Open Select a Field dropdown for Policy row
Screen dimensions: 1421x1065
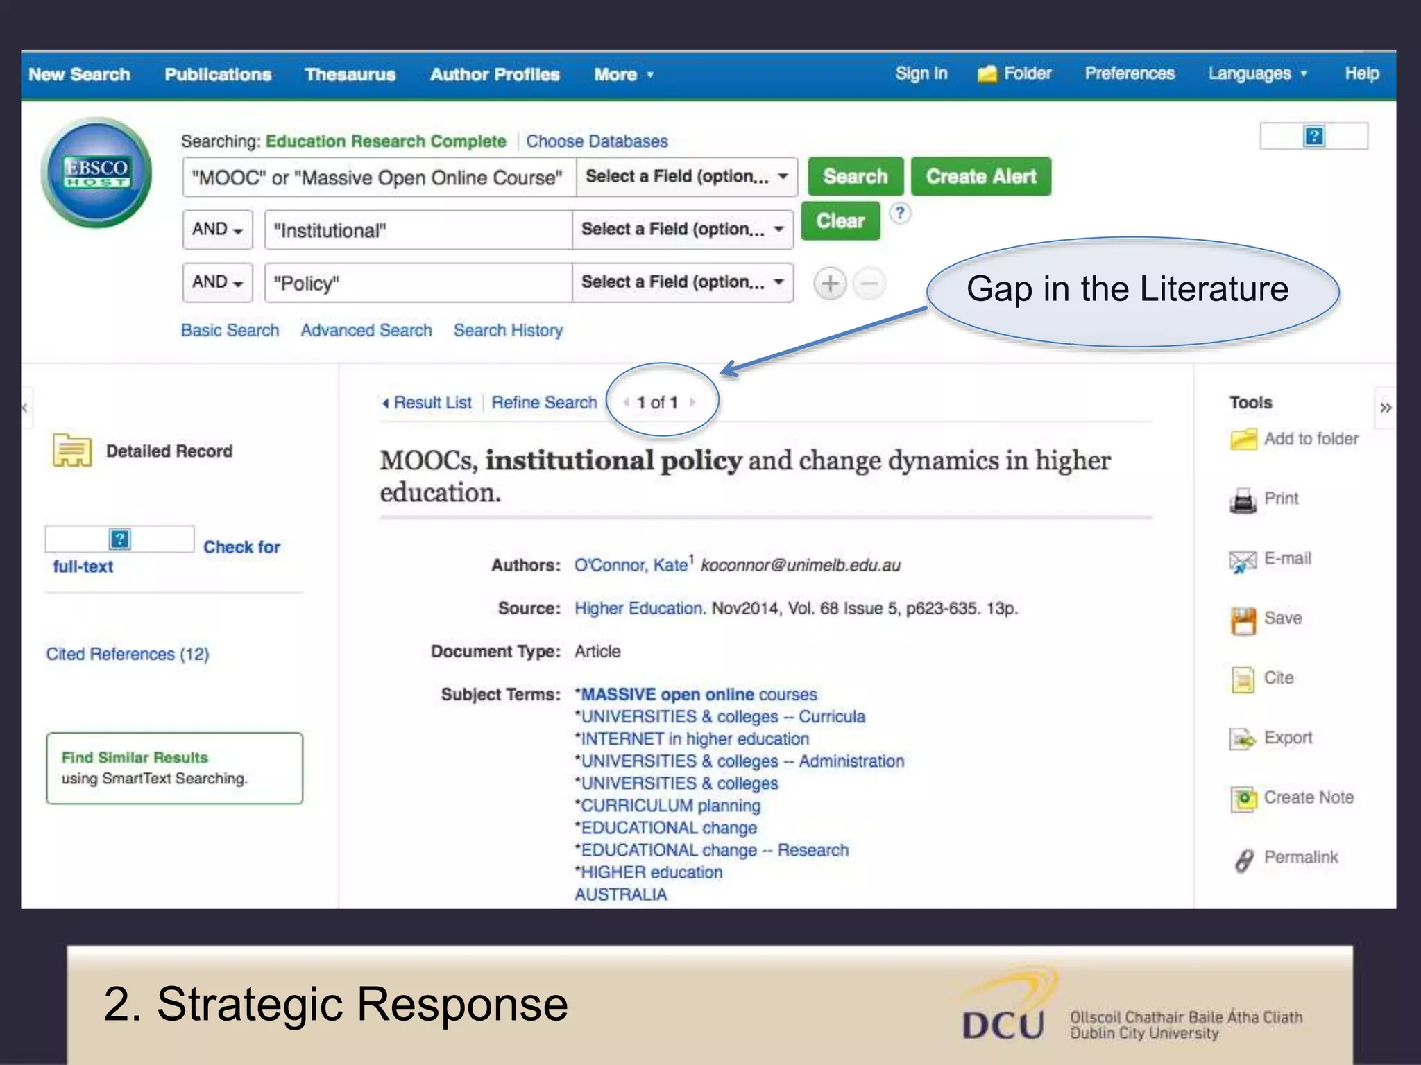pos(683,282)
